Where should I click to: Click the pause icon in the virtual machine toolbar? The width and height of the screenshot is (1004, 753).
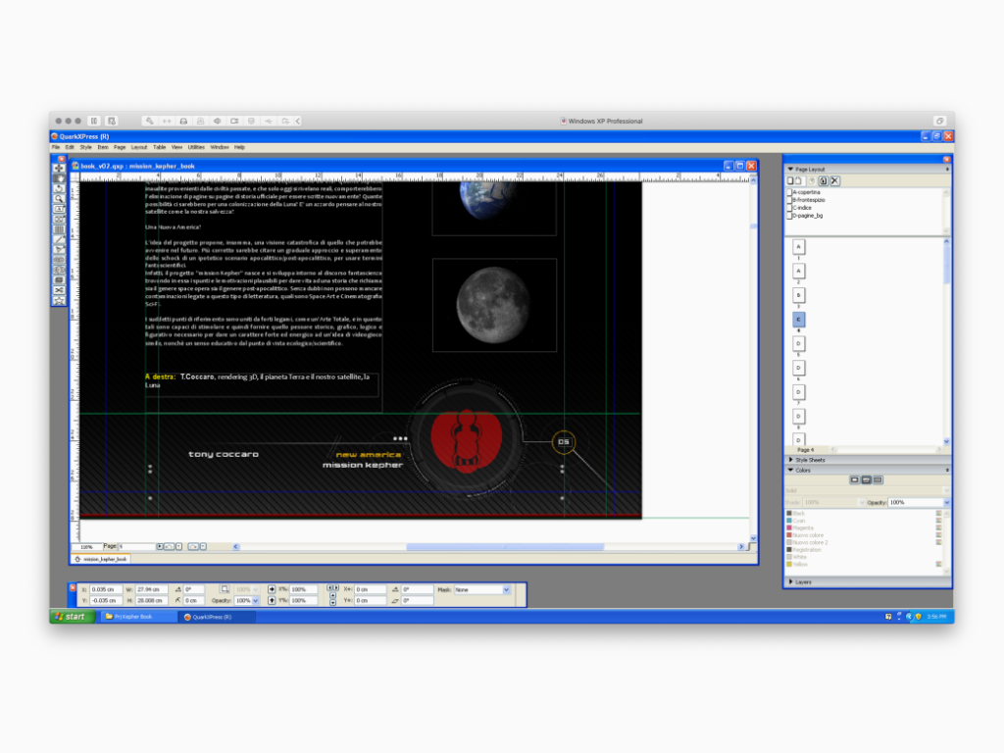click(94, 121)
